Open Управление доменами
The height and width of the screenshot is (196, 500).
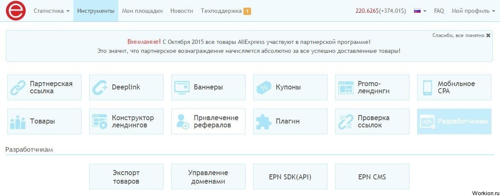(x=208, y=177)
